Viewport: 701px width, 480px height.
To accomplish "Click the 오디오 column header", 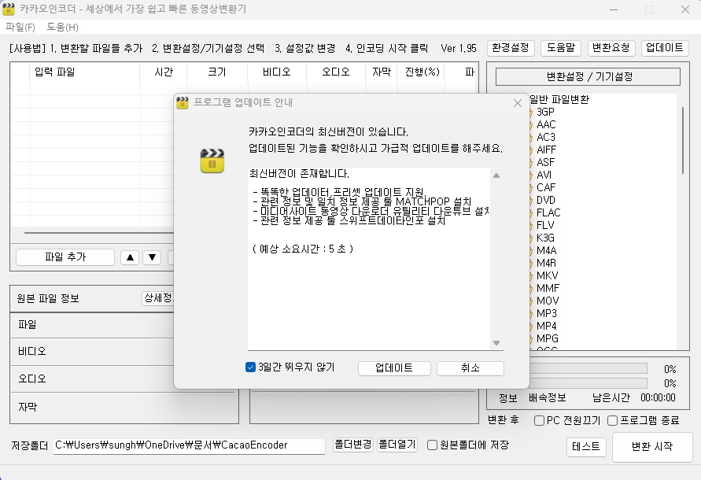I will [336, 72].
